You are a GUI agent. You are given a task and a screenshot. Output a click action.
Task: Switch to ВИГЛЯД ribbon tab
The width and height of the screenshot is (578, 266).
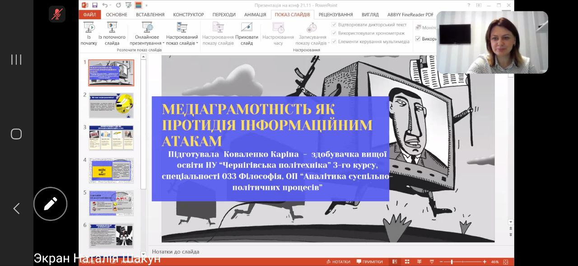pos(370,14)
